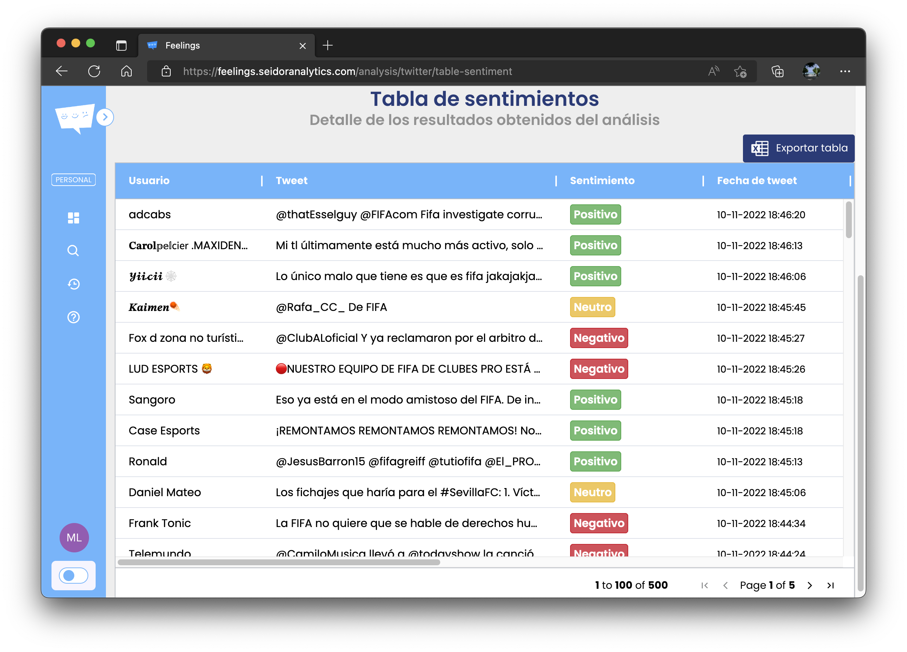Open the history clock sidebar icon
The height and width of the screenshot is (652, 907).
coord(73,284)
